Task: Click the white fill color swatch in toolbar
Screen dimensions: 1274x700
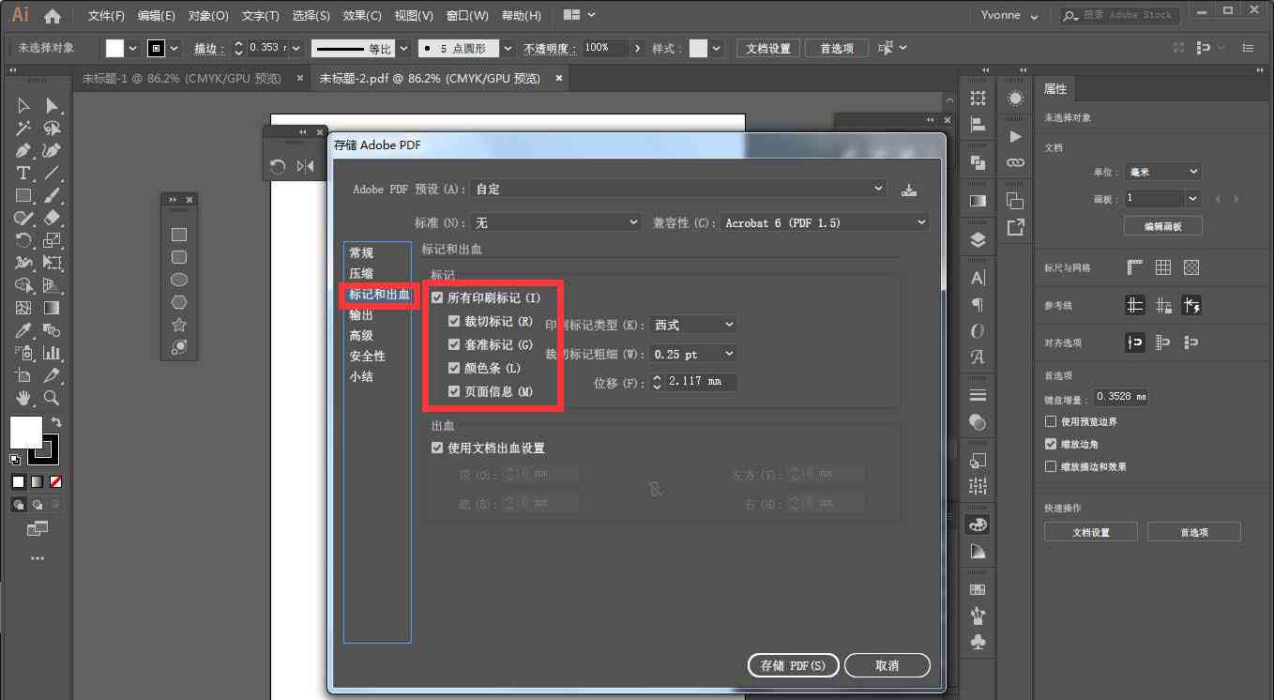Action: (26, 433)
